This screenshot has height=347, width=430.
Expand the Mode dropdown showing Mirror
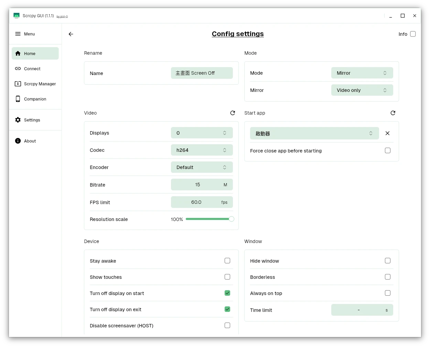(x=362, y=73)
